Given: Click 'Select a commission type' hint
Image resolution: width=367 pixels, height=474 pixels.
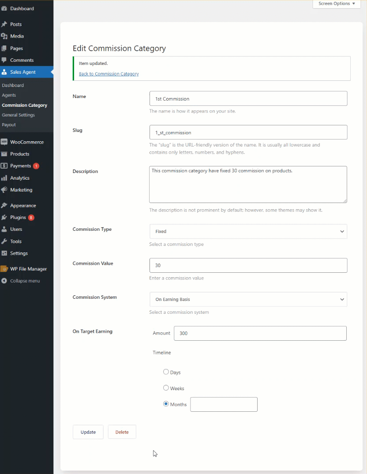Looking at the screenshot, I should click(176, 244).
